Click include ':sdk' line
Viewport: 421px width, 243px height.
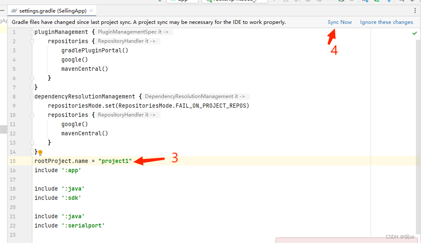tap(58, 198)
